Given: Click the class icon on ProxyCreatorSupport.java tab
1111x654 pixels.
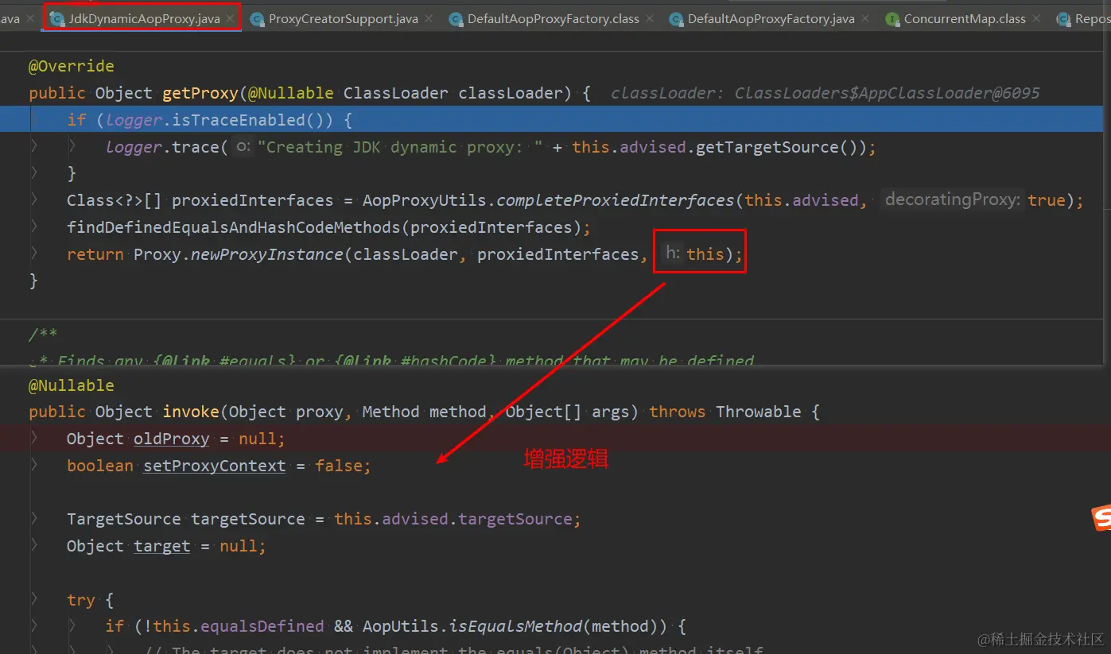Looking at the screenshot, I should (x=257, y=18).
